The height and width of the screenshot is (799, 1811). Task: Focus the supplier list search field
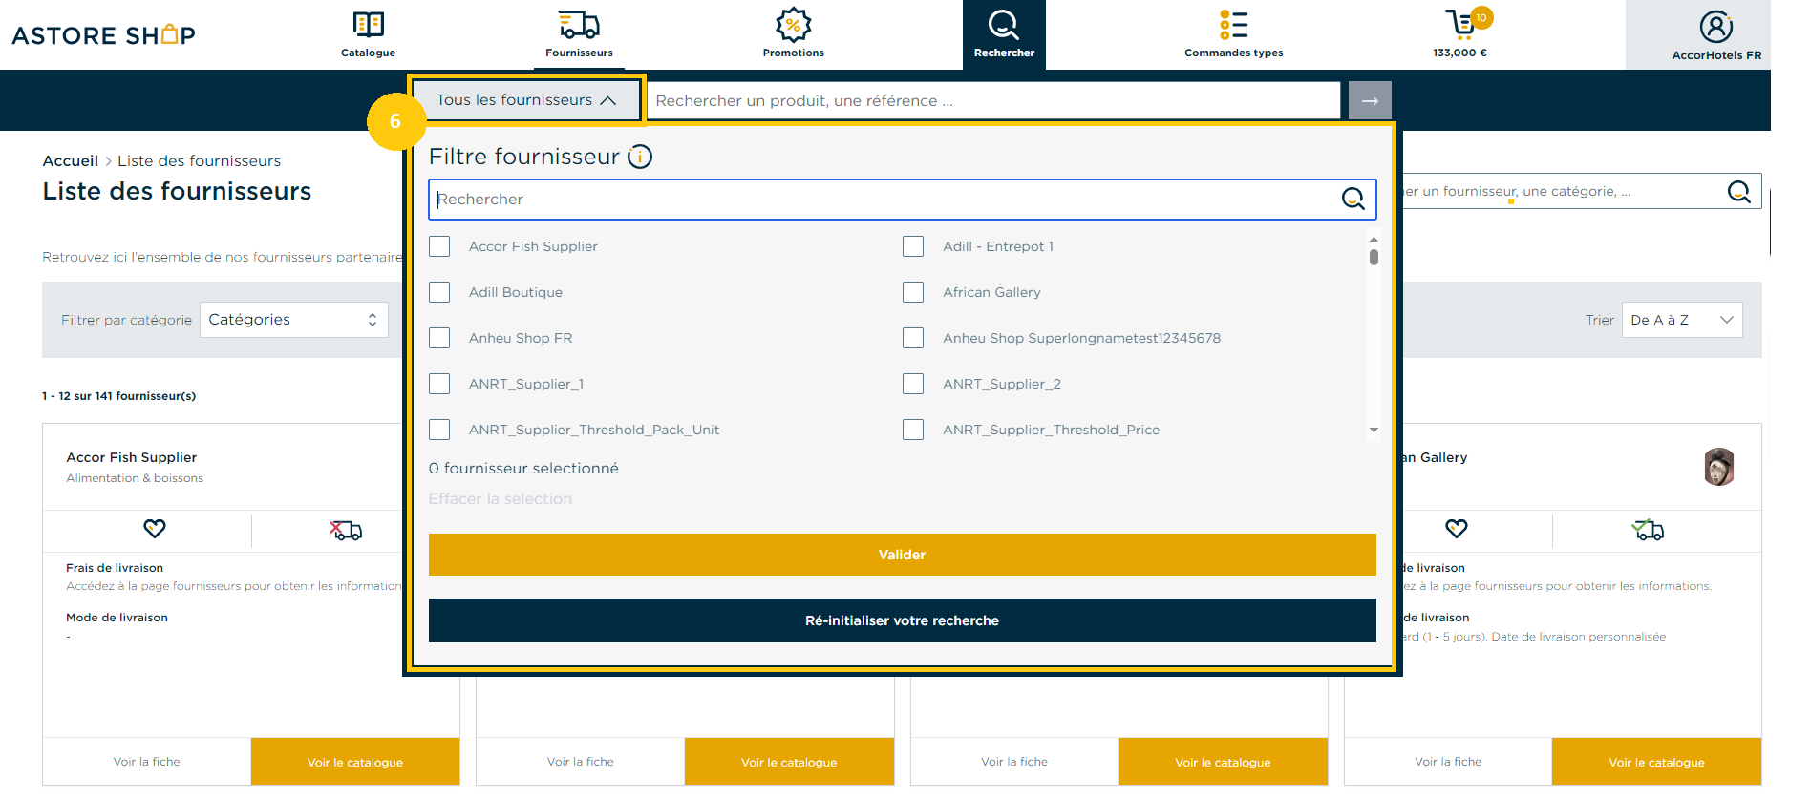(1580, 191)
